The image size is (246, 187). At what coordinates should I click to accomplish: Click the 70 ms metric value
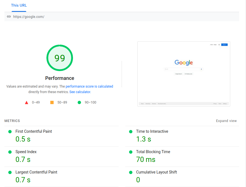(x=146, y=159)
